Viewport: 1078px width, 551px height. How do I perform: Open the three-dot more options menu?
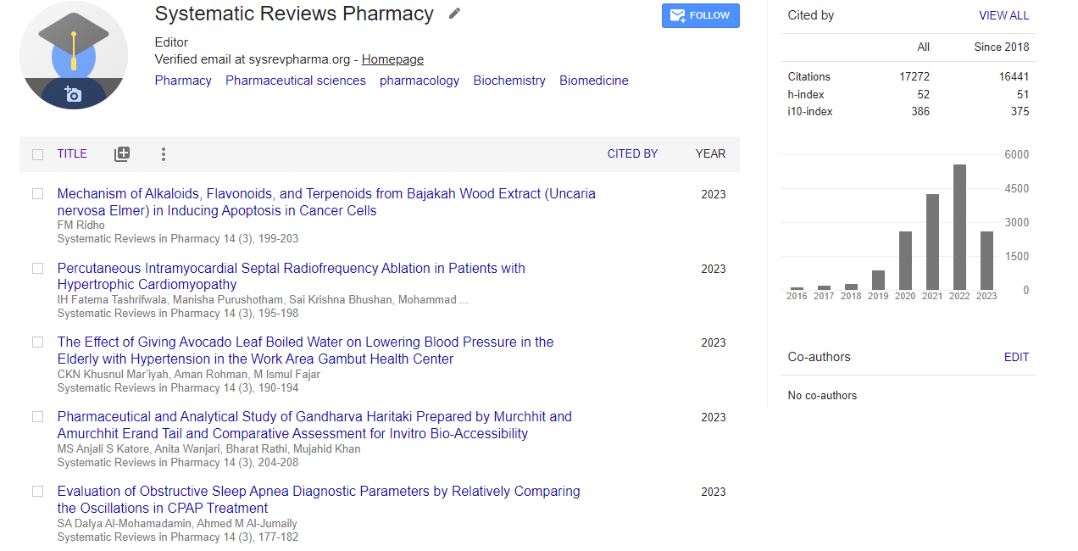[x=164, y=154]
